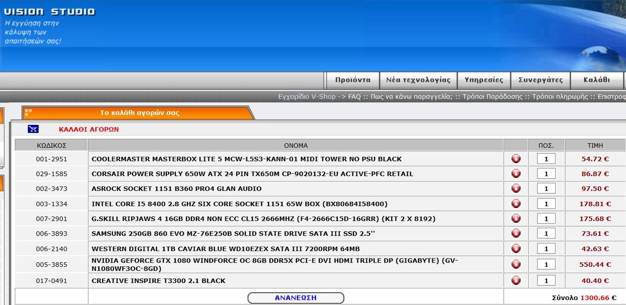Edit quantity field for ASRock B360 Pro4
626x305 pixels.
tap(546, 188)
